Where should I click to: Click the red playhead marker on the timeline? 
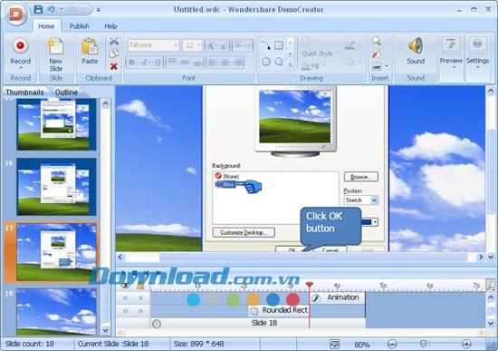click(x=309, y=285)
